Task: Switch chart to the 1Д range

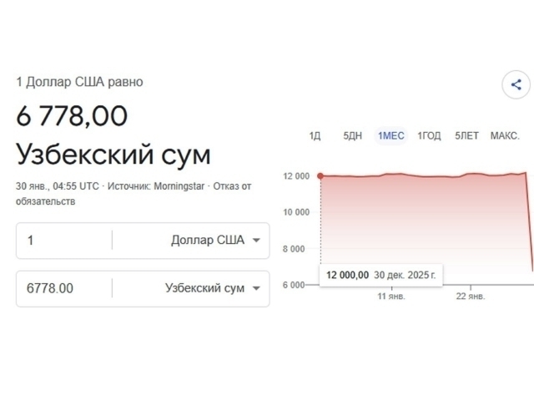Action: [315, 136]
